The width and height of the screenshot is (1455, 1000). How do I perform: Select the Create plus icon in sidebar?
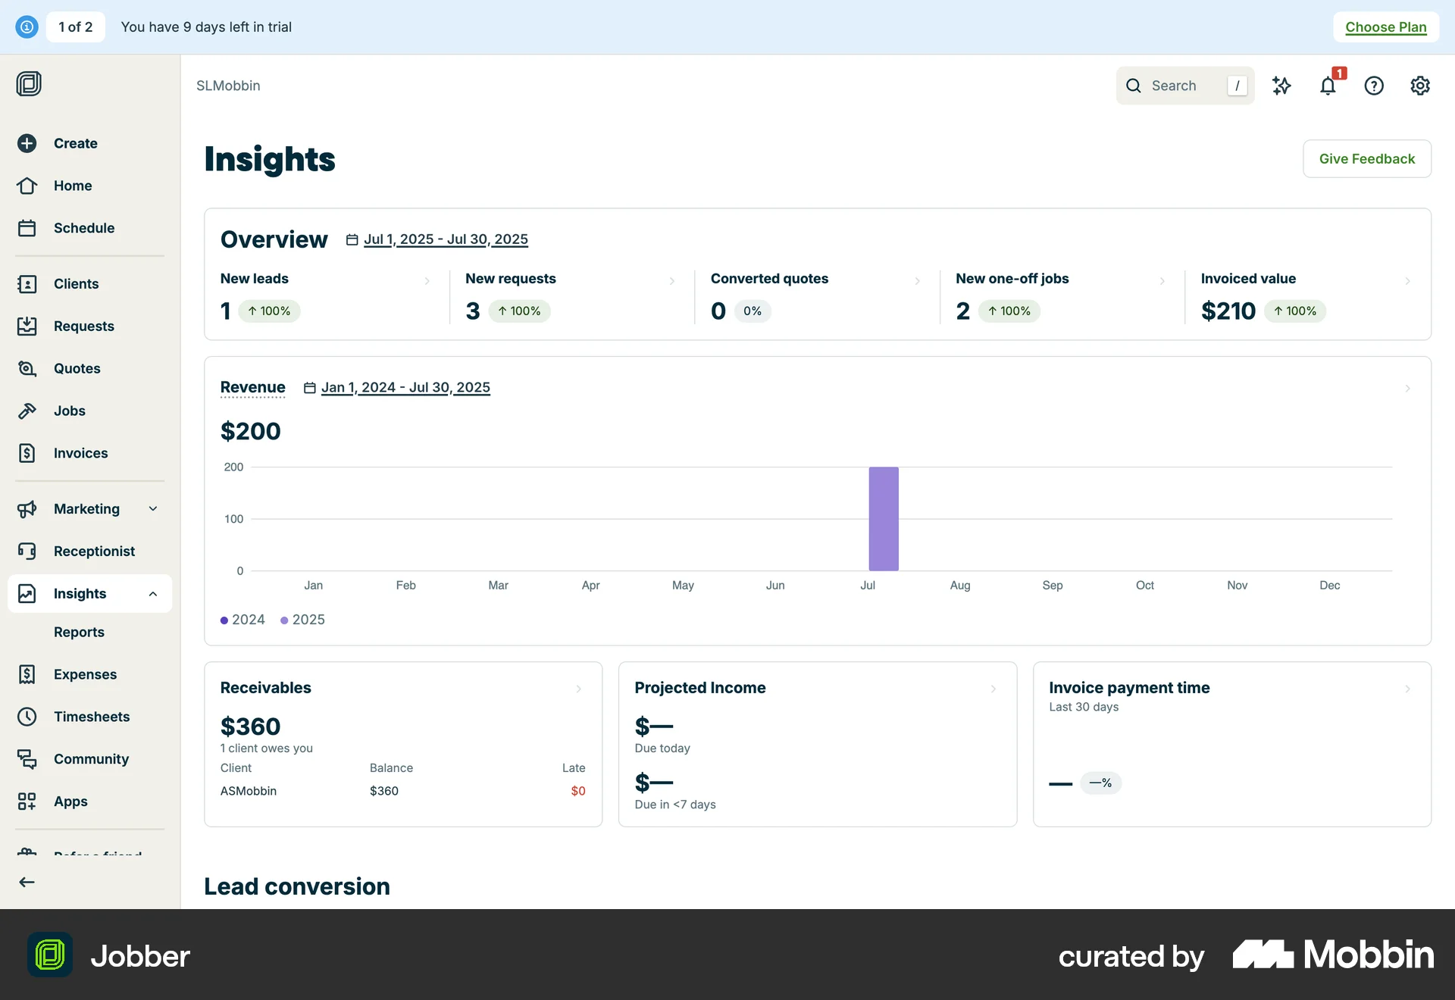(x=27, y=143)
